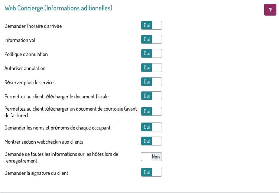Screen dimensions: 279x193
Task: Click the Autoriser annulation label
Action: [25, 68]
